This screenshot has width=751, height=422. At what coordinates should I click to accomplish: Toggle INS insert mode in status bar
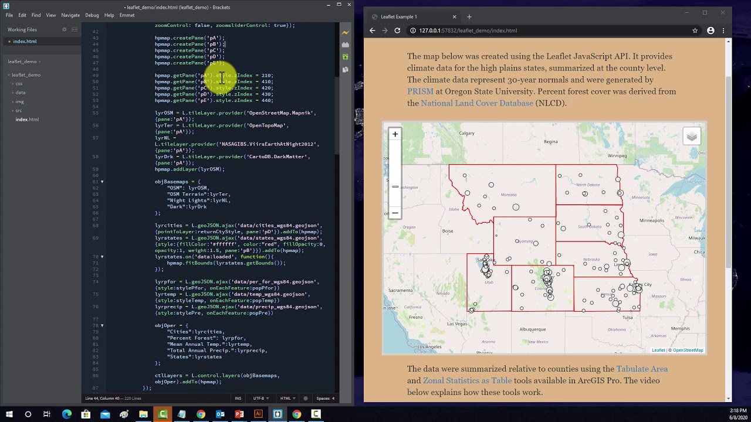click(x=238, y=399)
